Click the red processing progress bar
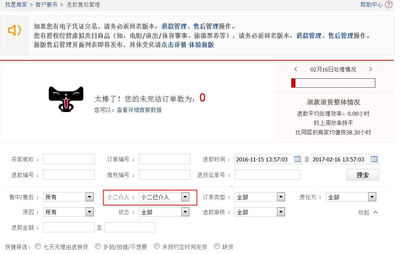The width and height of the screenshot is (408, 254). coord(294,83)
